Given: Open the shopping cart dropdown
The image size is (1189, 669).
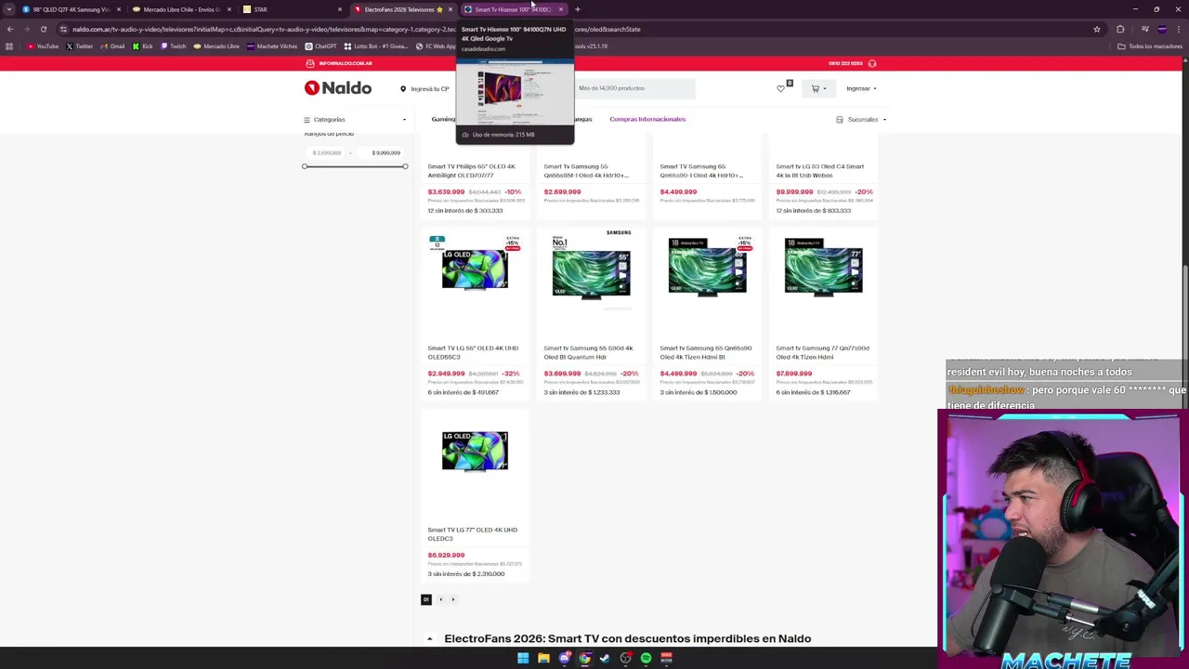Looking at the screenshot, I should pyautogui.click(x=818, y=88).
